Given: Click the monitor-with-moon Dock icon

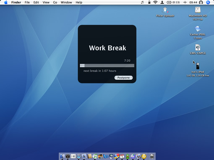Looking at the screenshot, I should (x=111, y=156).
